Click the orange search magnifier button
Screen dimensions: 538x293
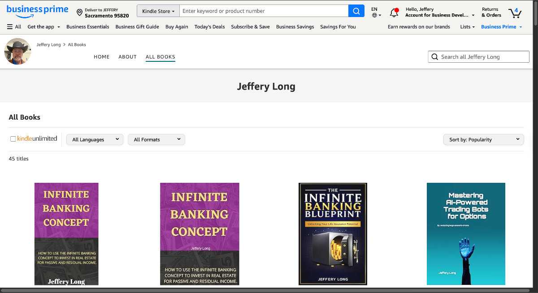point(356,10)
